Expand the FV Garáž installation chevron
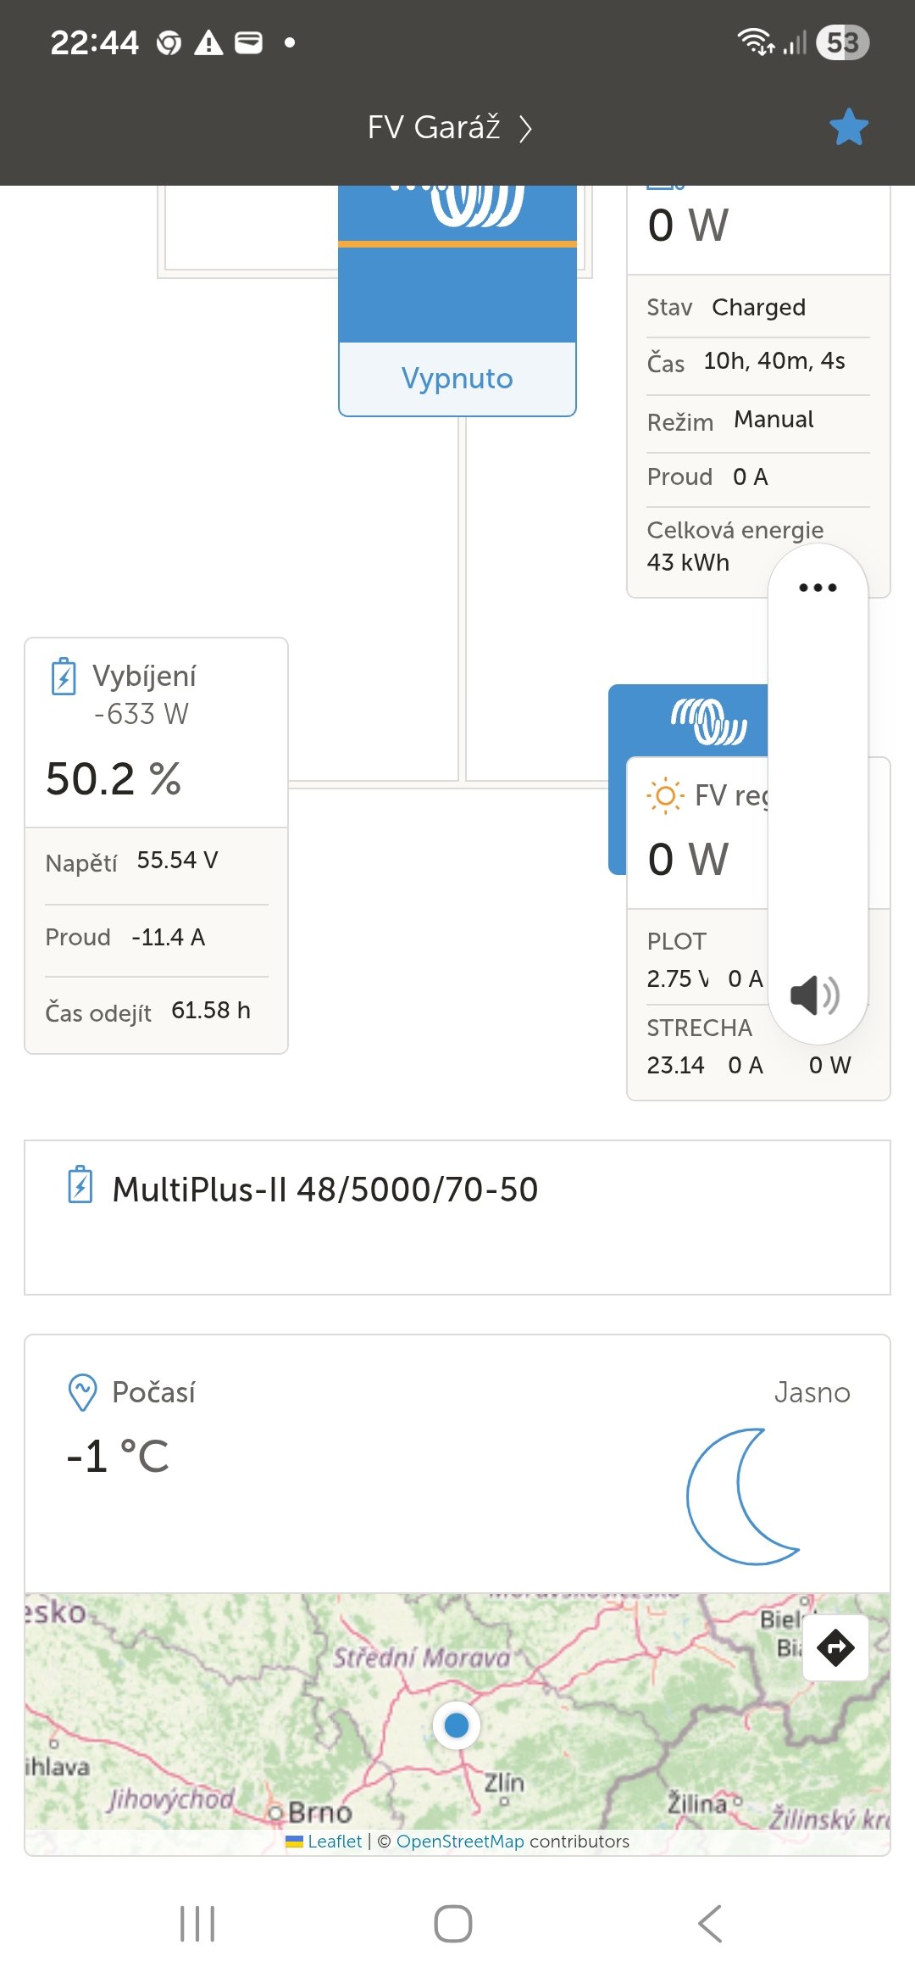The image size is (915, 1984). [526, 129]
